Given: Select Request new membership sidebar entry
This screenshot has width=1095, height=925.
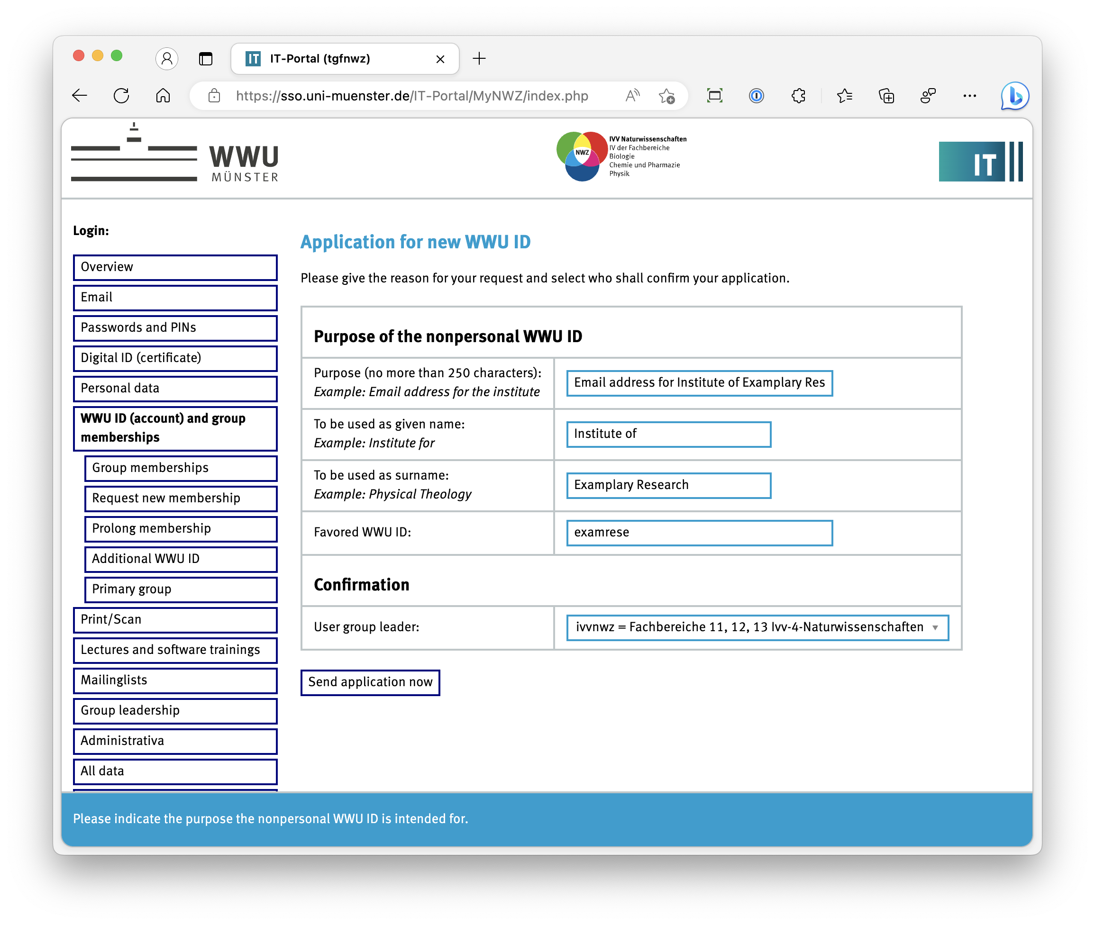Looking at the screenshot, I should pyautogui.click(x=181, y=498).
